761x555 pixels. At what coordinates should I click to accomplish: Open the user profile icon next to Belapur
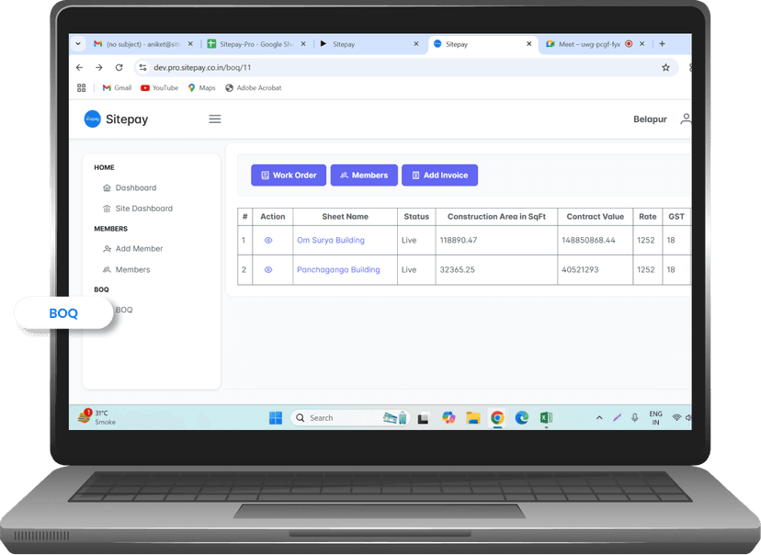click(685, 119)
